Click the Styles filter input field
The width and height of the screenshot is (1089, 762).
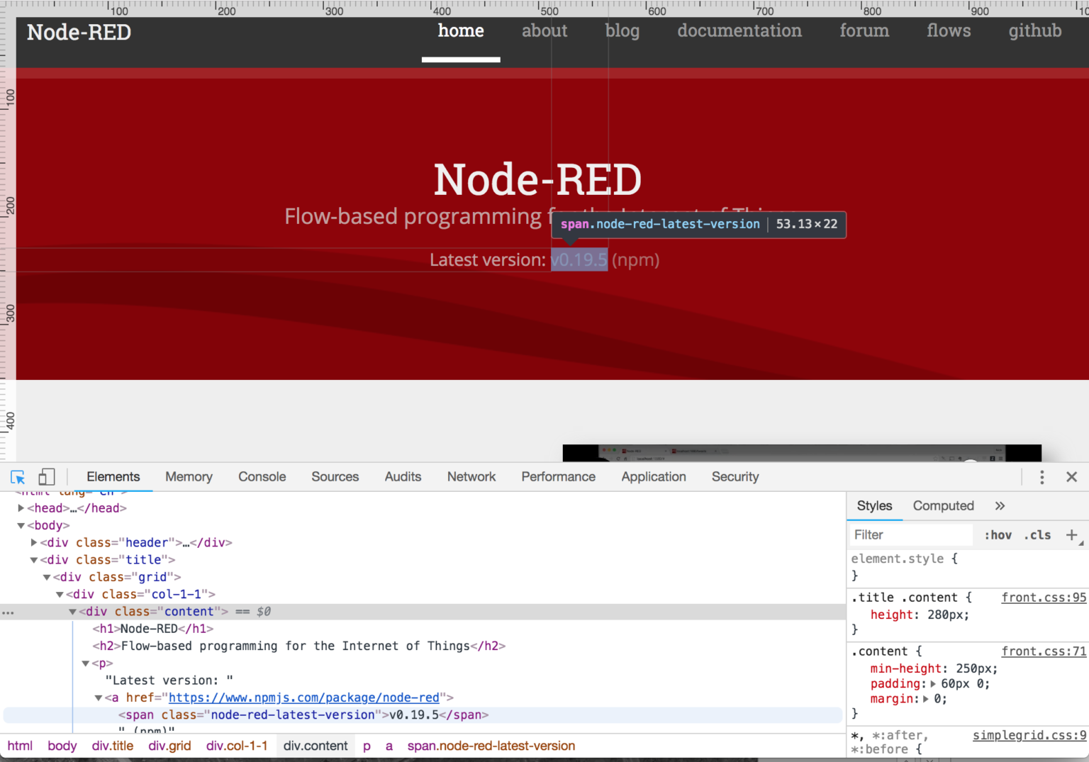pos(911,534)
